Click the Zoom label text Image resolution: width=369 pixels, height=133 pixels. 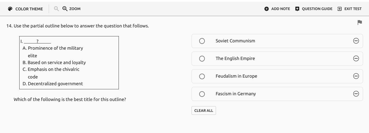75,9
